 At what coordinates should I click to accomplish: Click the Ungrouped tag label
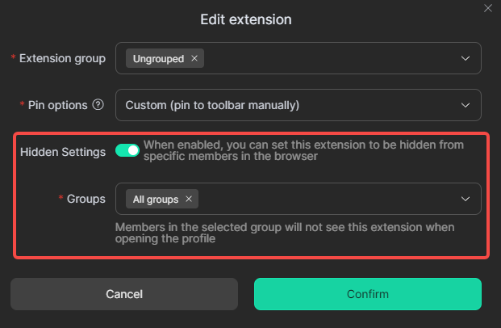(x=159, y=59)
